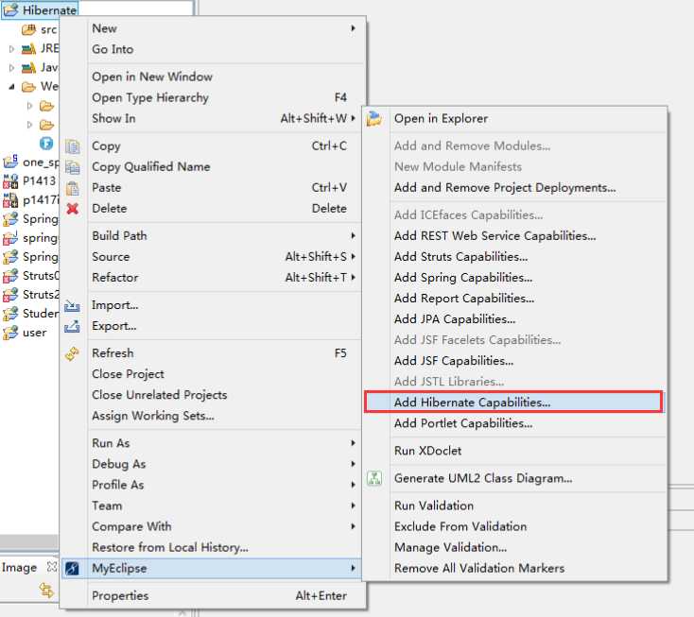Choose Exclude From Validation
Viewport: 694px width, 617px height.
pyautogui.click(x=514, y=526)
